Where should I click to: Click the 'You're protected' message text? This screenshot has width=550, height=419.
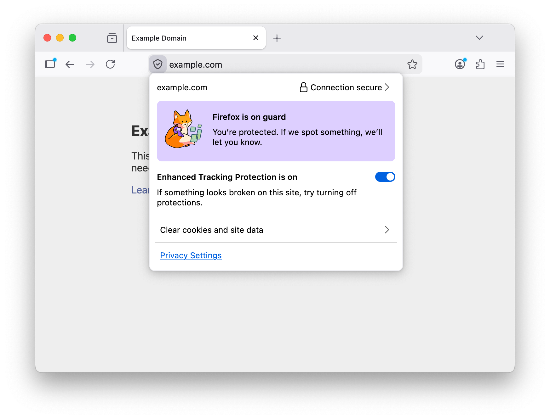[297, 137]
